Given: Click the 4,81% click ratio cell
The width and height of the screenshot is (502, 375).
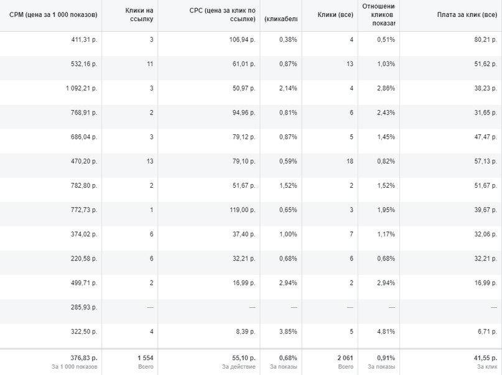Looking at the screenshot, I should pyautogui.click(x=386, y=331).
